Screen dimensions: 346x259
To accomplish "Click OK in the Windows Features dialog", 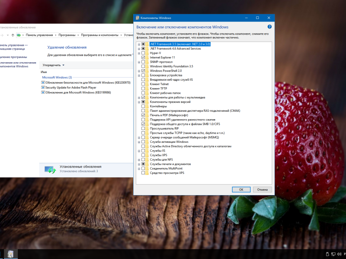I will (x=241, y=190).
